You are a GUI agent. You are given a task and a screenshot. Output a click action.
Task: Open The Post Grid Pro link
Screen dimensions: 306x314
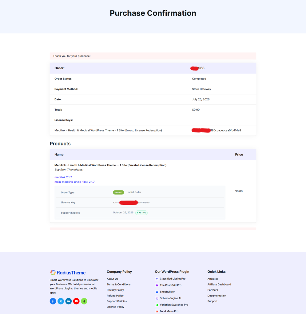click(x=170, y=285)
